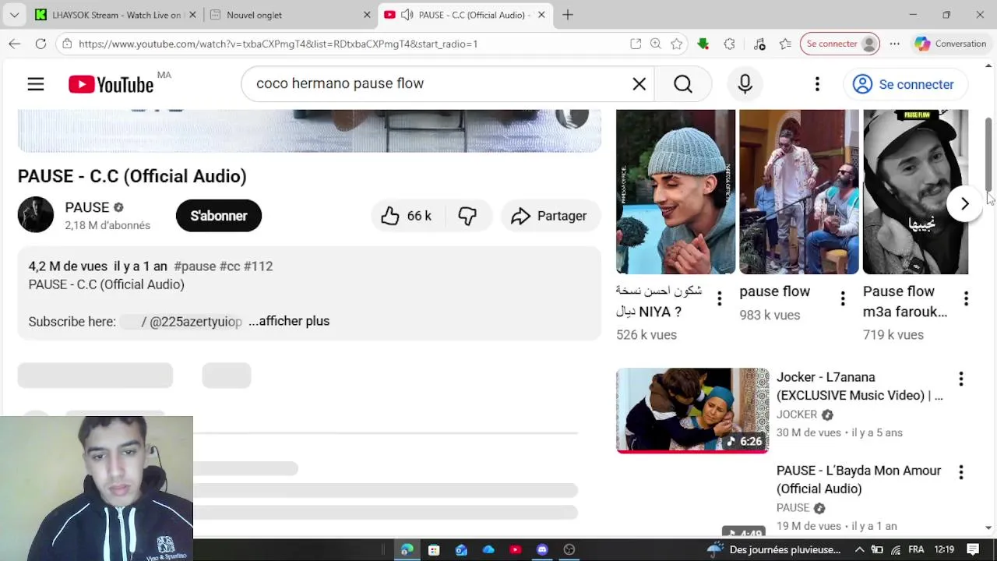This screenshot has width=997, height=561.
Task: Open options for 'pause flow' short
Action: tap(843, 298)
